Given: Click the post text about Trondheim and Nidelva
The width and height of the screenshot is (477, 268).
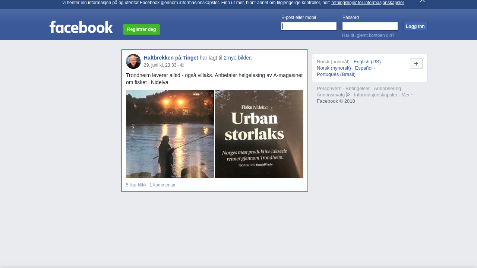Looking at the screenshot, I should click(x=214, y=79).
